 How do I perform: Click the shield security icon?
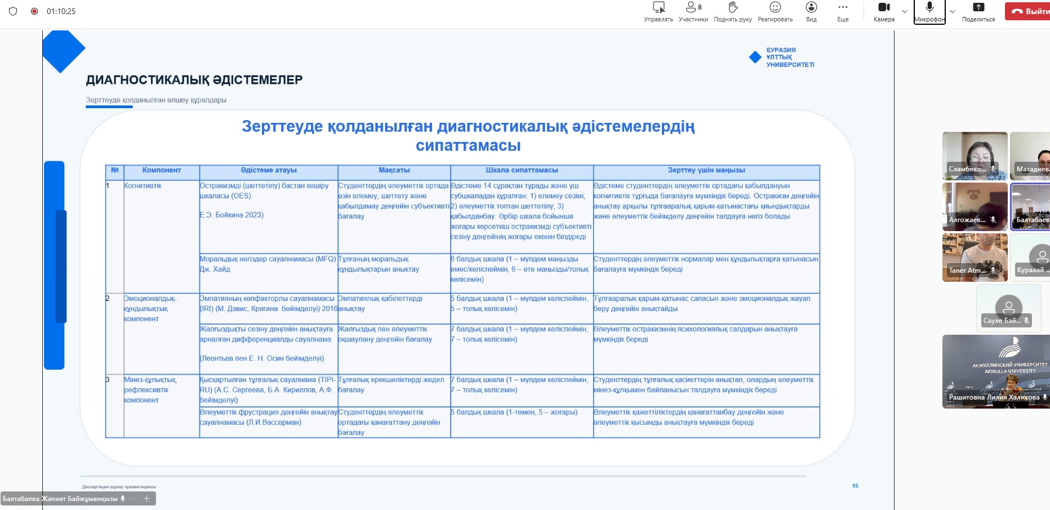pyautogui.click(x=13, y=11)
